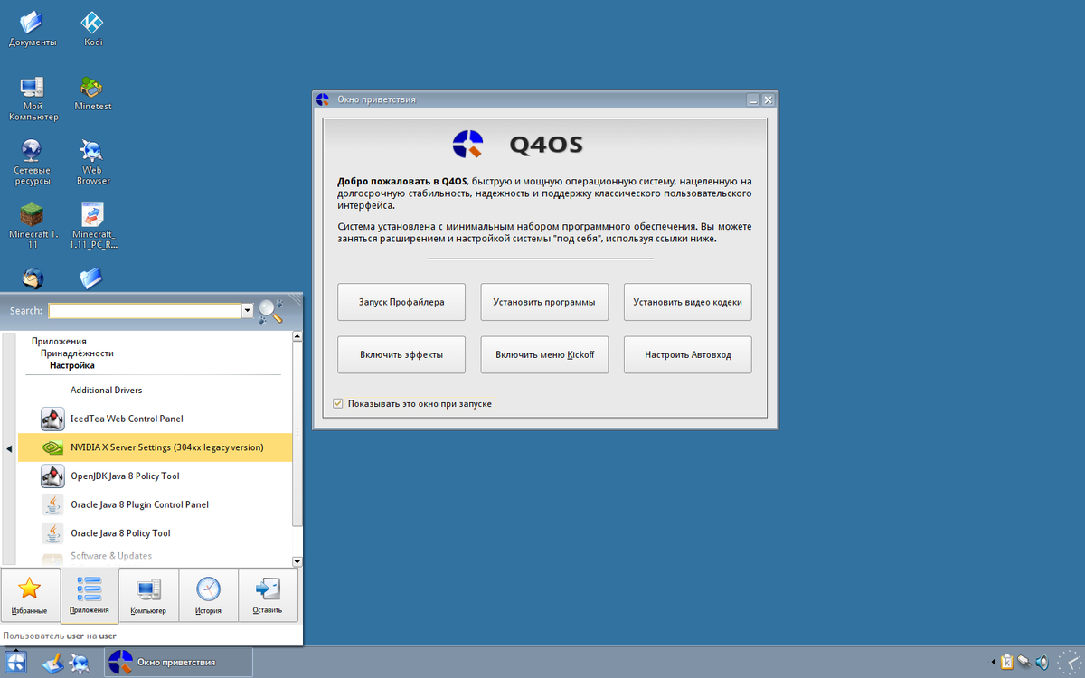Close the Окно приветствия window
Viewport: 1085px width, 678px height.
[x=768, y=99]
